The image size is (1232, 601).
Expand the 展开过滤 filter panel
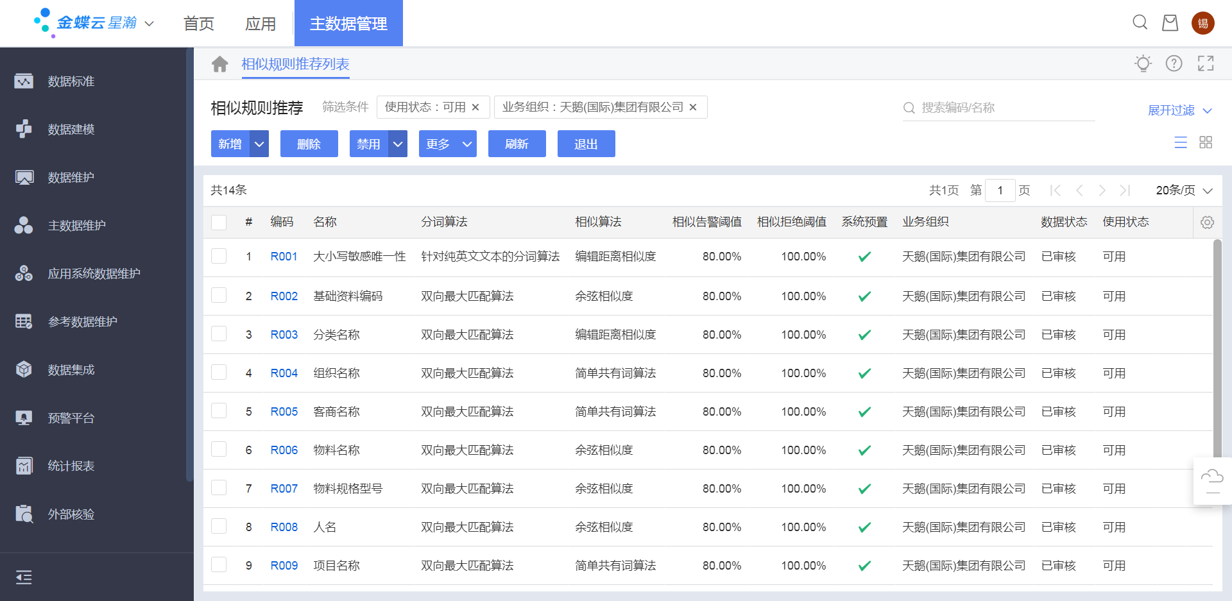(x=1179, y=110)
